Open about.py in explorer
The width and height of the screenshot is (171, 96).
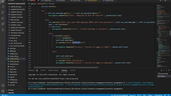13,49
